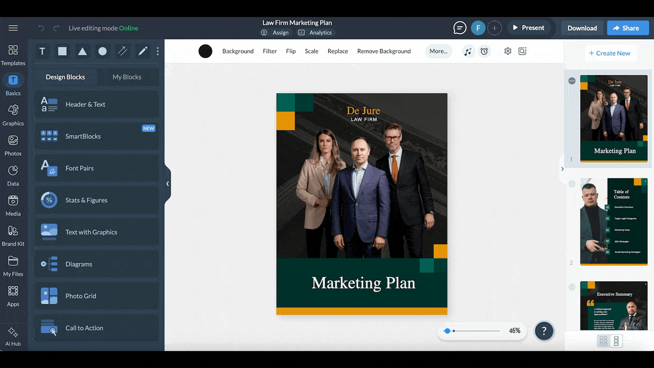This screenshot has height=368, width=654.
Task: Add a collaborator with plus circle
Action: point(494,28)
